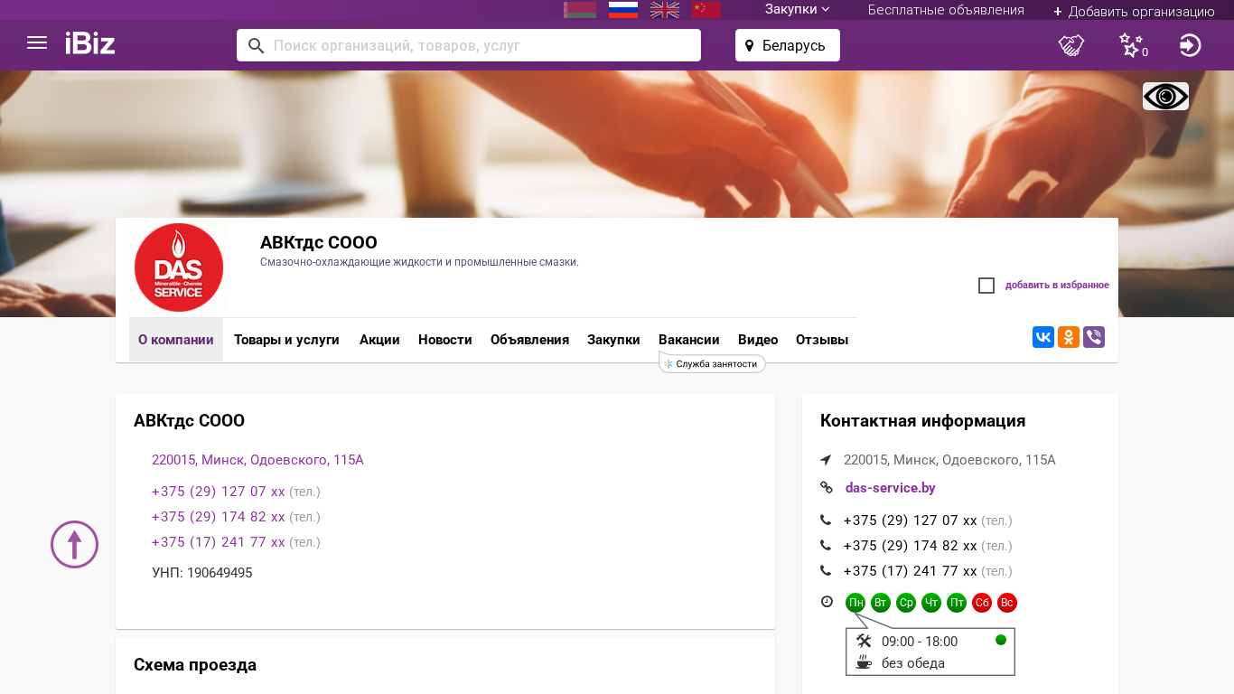Screen dimensions: 1234x694
Task: Toggle accessibility eye view mode
Action: tap(1165, 97)
